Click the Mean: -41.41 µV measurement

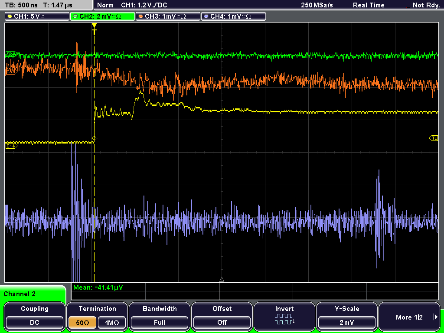click(98, 287)
